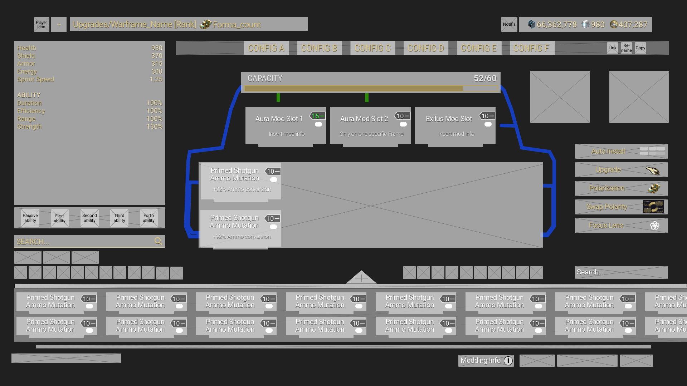Screen dimensions: 687x386
Task: Switch to the CONFIG C tab
Action: point(372,48)
